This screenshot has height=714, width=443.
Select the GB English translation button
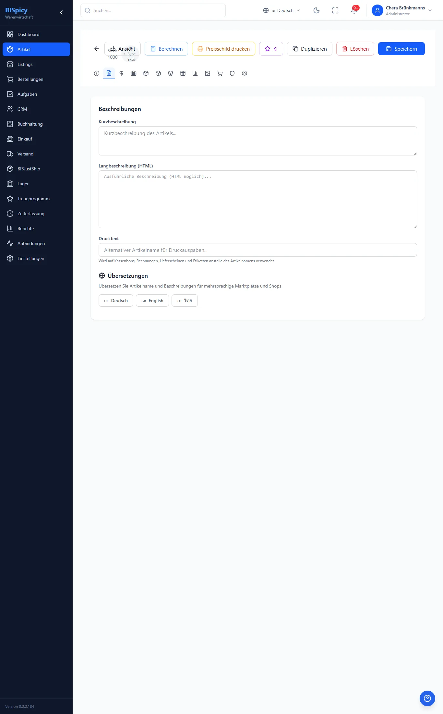(152, 301)
